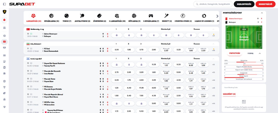Select the tennis ball icon in sports bar
This screenshot has width=278, height=113.
pyautogui.click(x=66, y=16)
